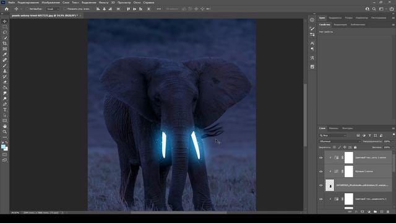Image resolution: width=396 pixels, height=223 pixels.
Task: Hide the bottom Hue/Saturation 1 layer
Action: [x=321, y=199]
